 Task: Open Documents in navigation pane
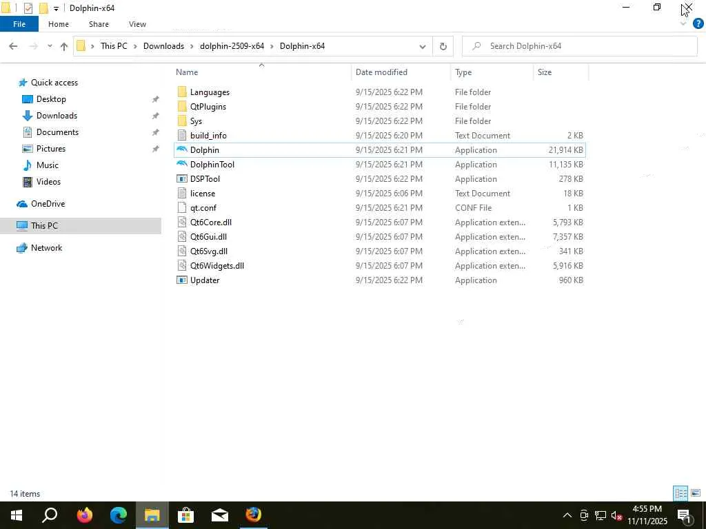pos(57,132)
